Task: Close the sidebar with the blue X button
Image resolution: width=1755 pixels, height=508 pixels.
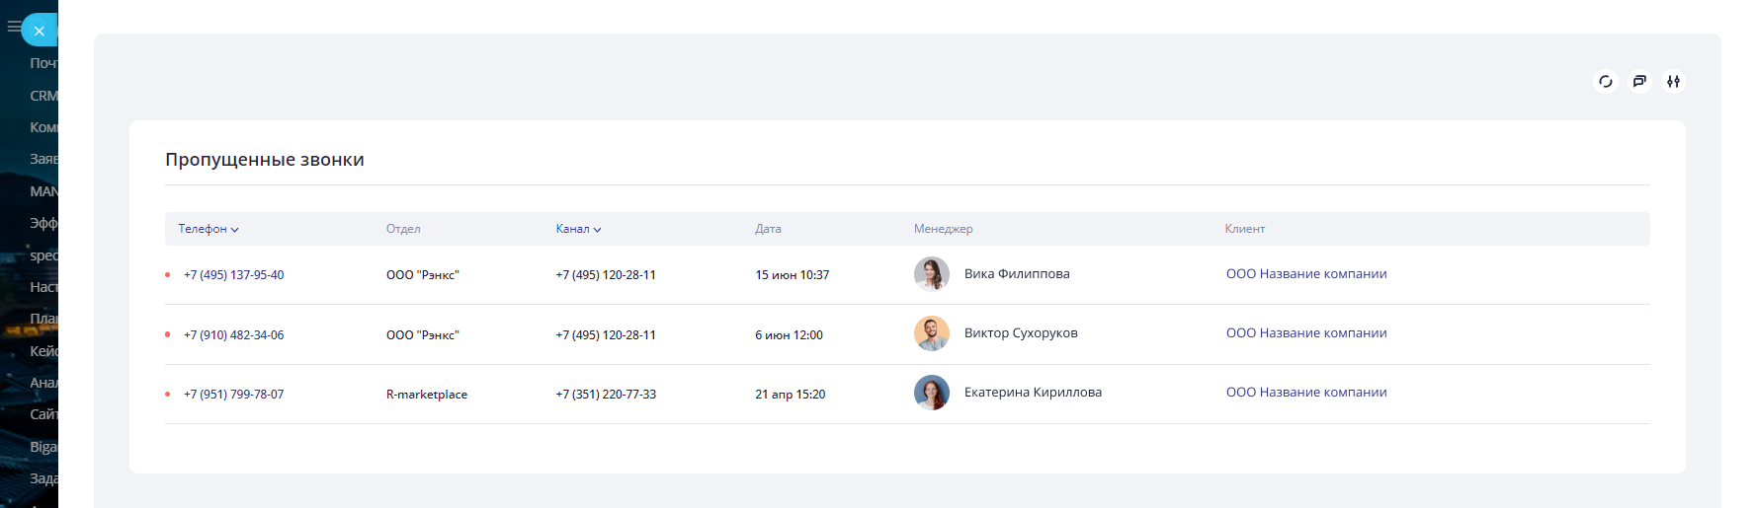Action: point(40,31)
